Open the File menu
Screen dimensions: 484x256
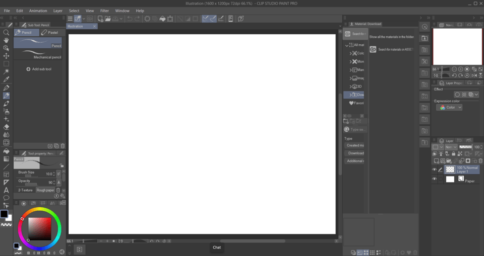[7, 11]
